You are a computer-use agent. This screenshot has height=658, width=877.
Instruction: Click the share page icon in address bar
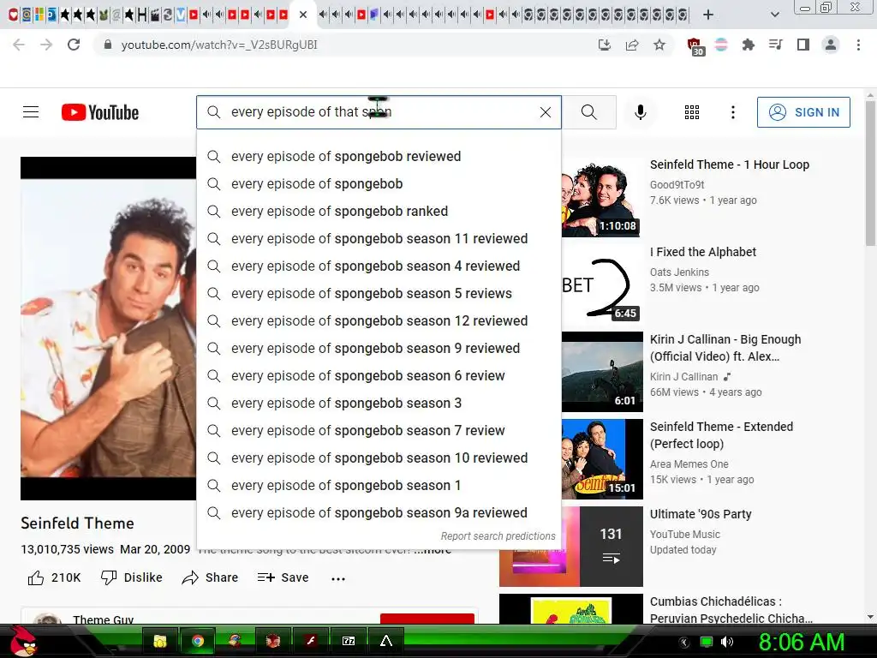(632, 45)
